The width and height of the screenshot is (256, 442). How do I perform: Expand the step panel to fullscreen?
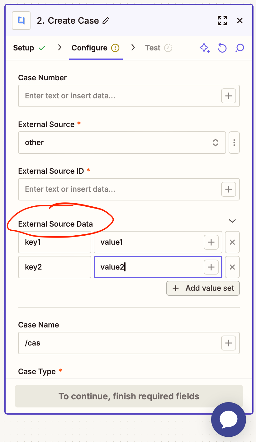(222, 21)
